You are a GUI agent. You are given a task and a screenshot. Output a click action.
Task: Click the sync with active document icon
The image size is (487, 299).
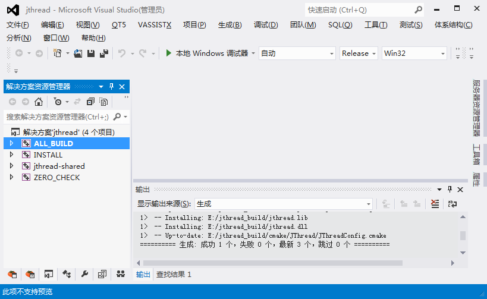click(x=77, y=102)
